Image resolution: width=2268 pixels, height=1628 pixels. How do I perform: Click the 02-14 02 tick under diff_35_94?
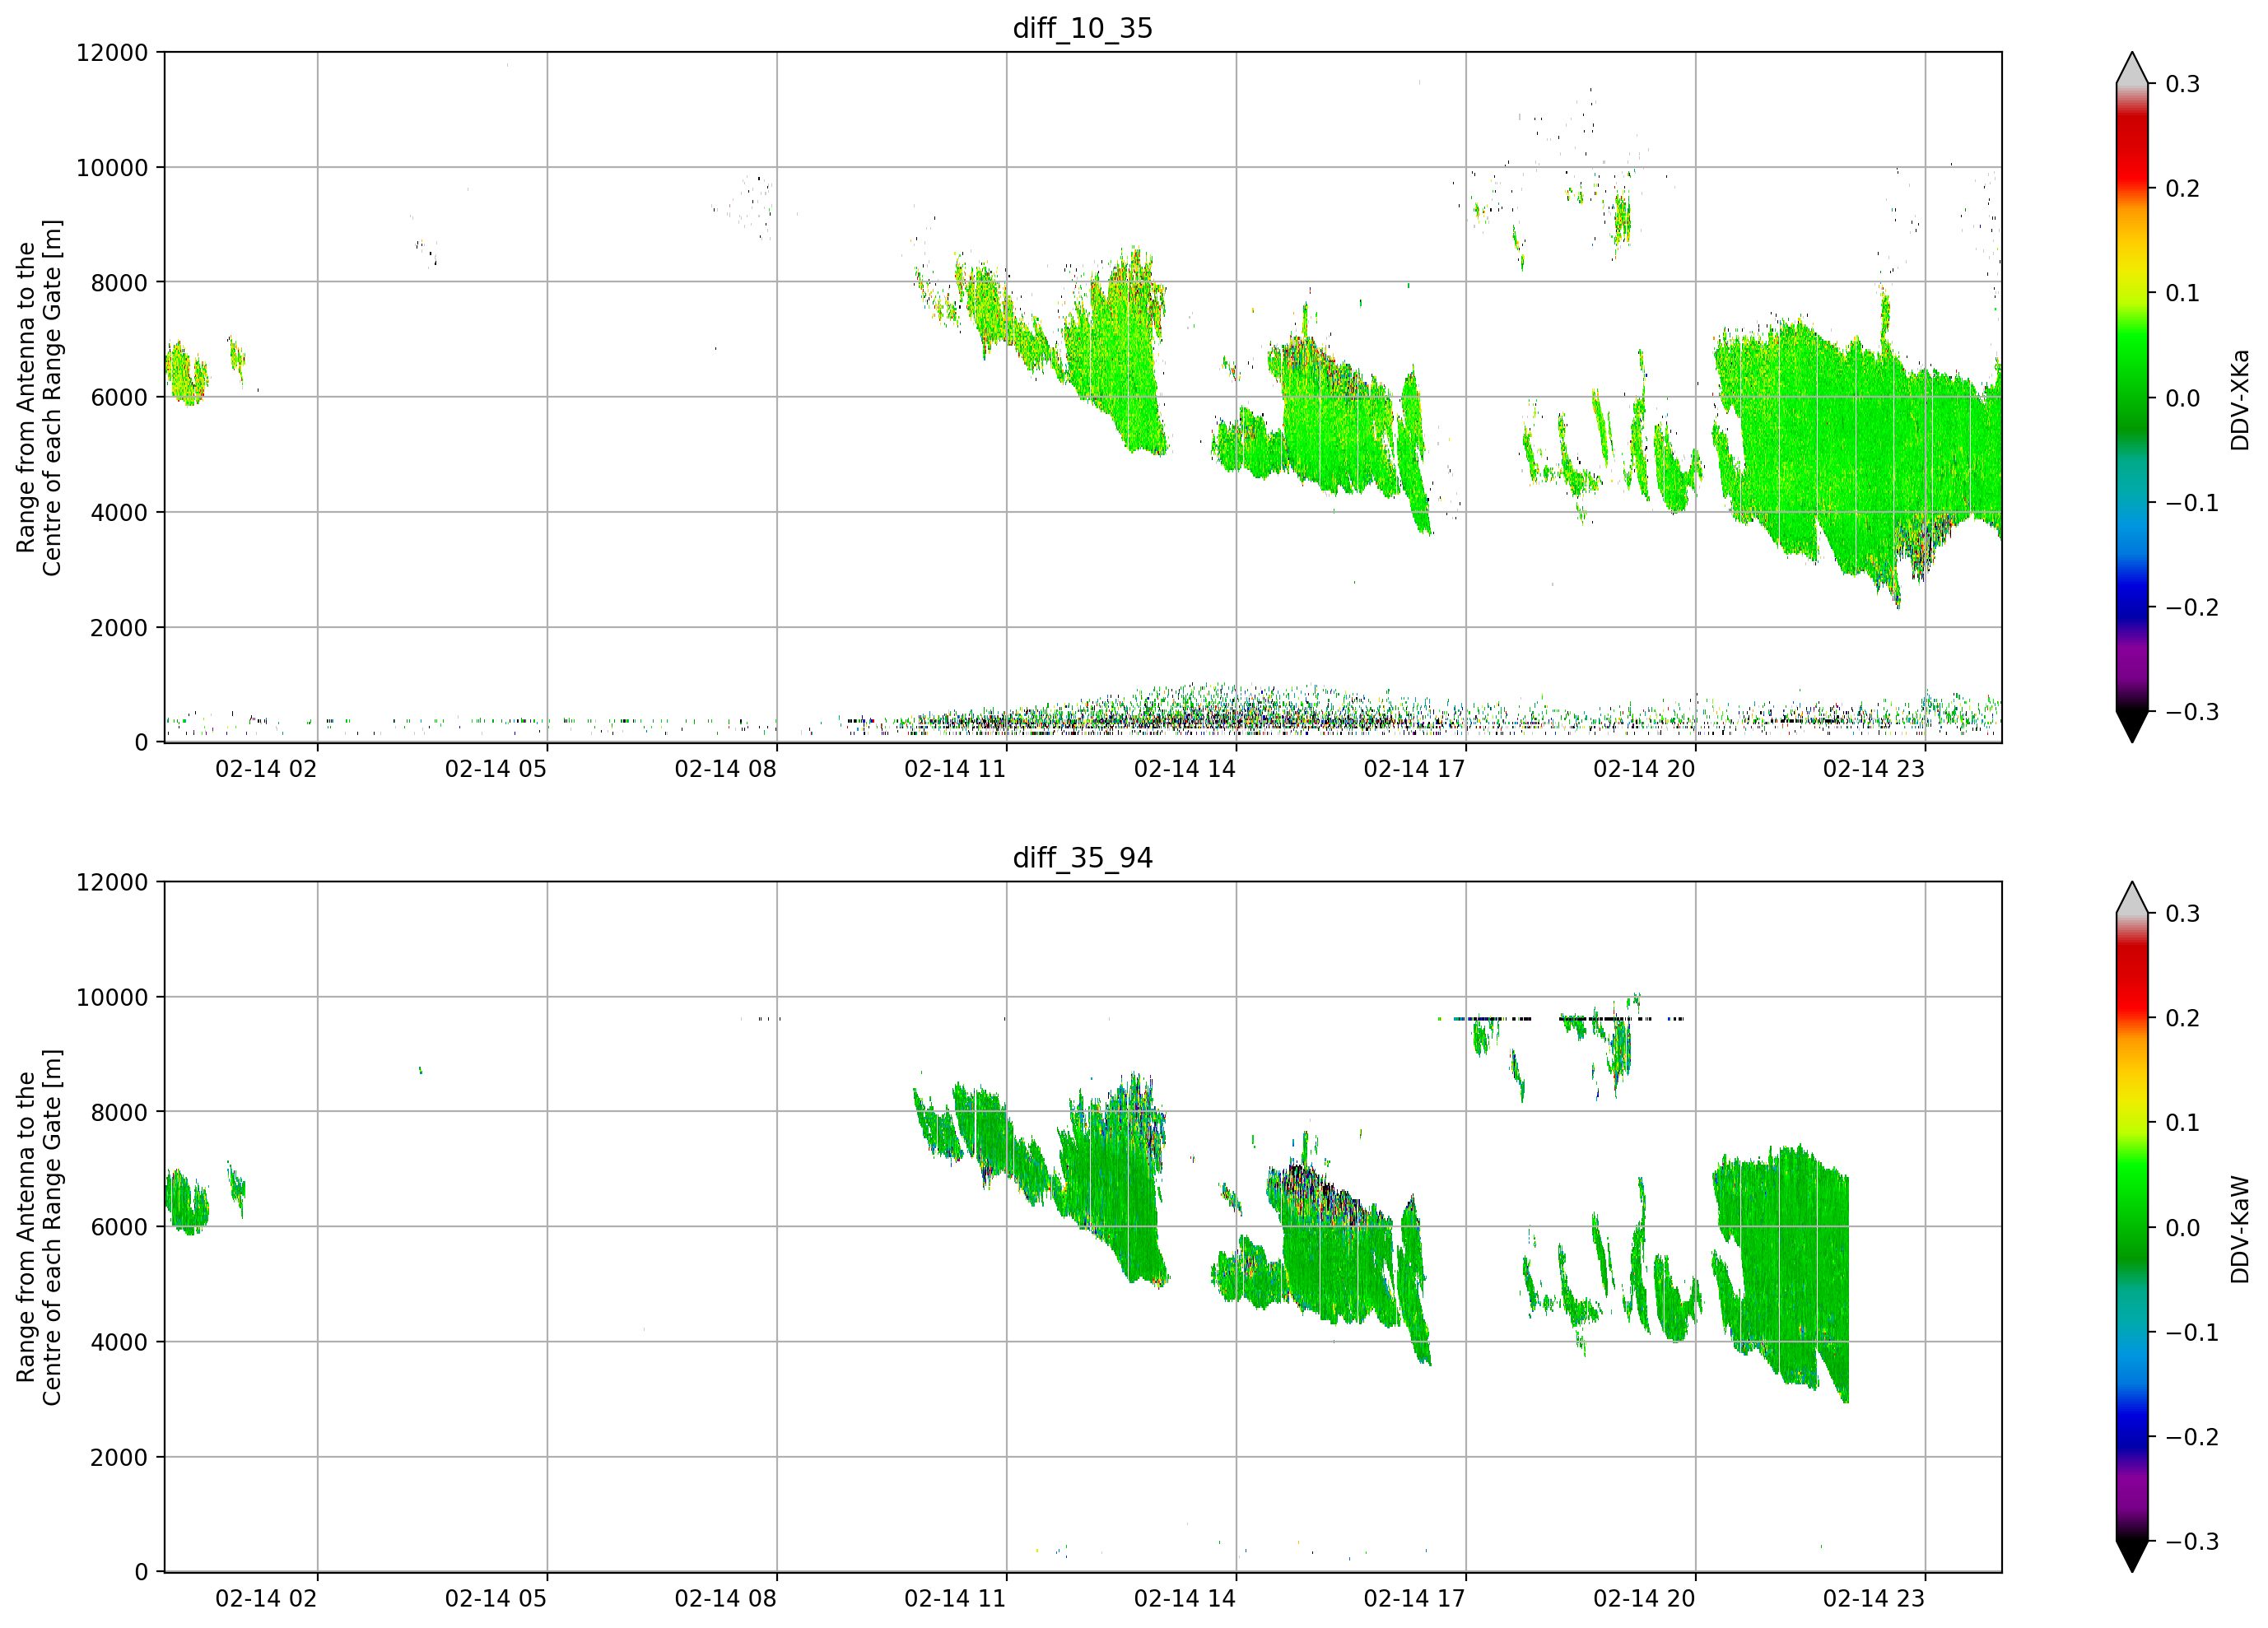point(266,1598)
